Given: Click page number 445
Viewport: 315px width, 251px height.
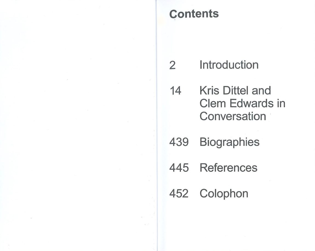Looking at the screenshot, I should pos(179,168).
